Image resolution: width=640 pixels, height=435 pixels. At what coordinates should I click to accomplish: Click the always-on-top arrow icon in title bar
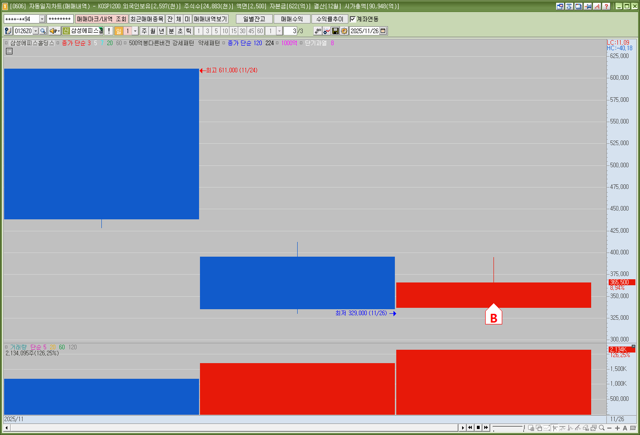coord(570,6)
